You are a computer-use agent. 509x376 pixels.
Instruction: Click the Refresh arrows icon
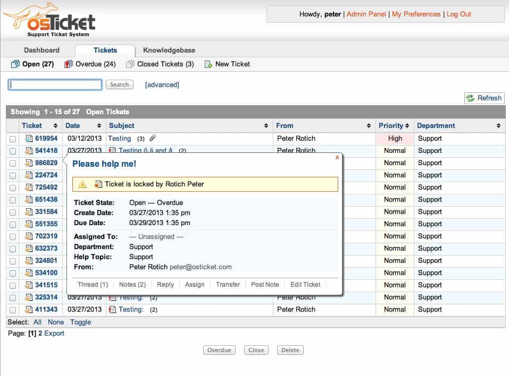coord(470,98)
